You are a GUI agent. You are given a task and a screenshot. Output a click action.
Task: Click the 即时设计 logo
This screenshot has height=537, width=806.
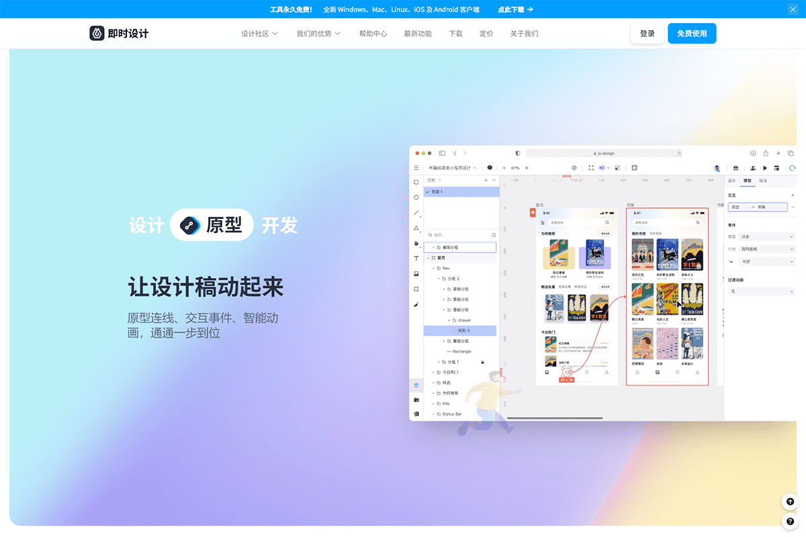click(x=119, y=34)
